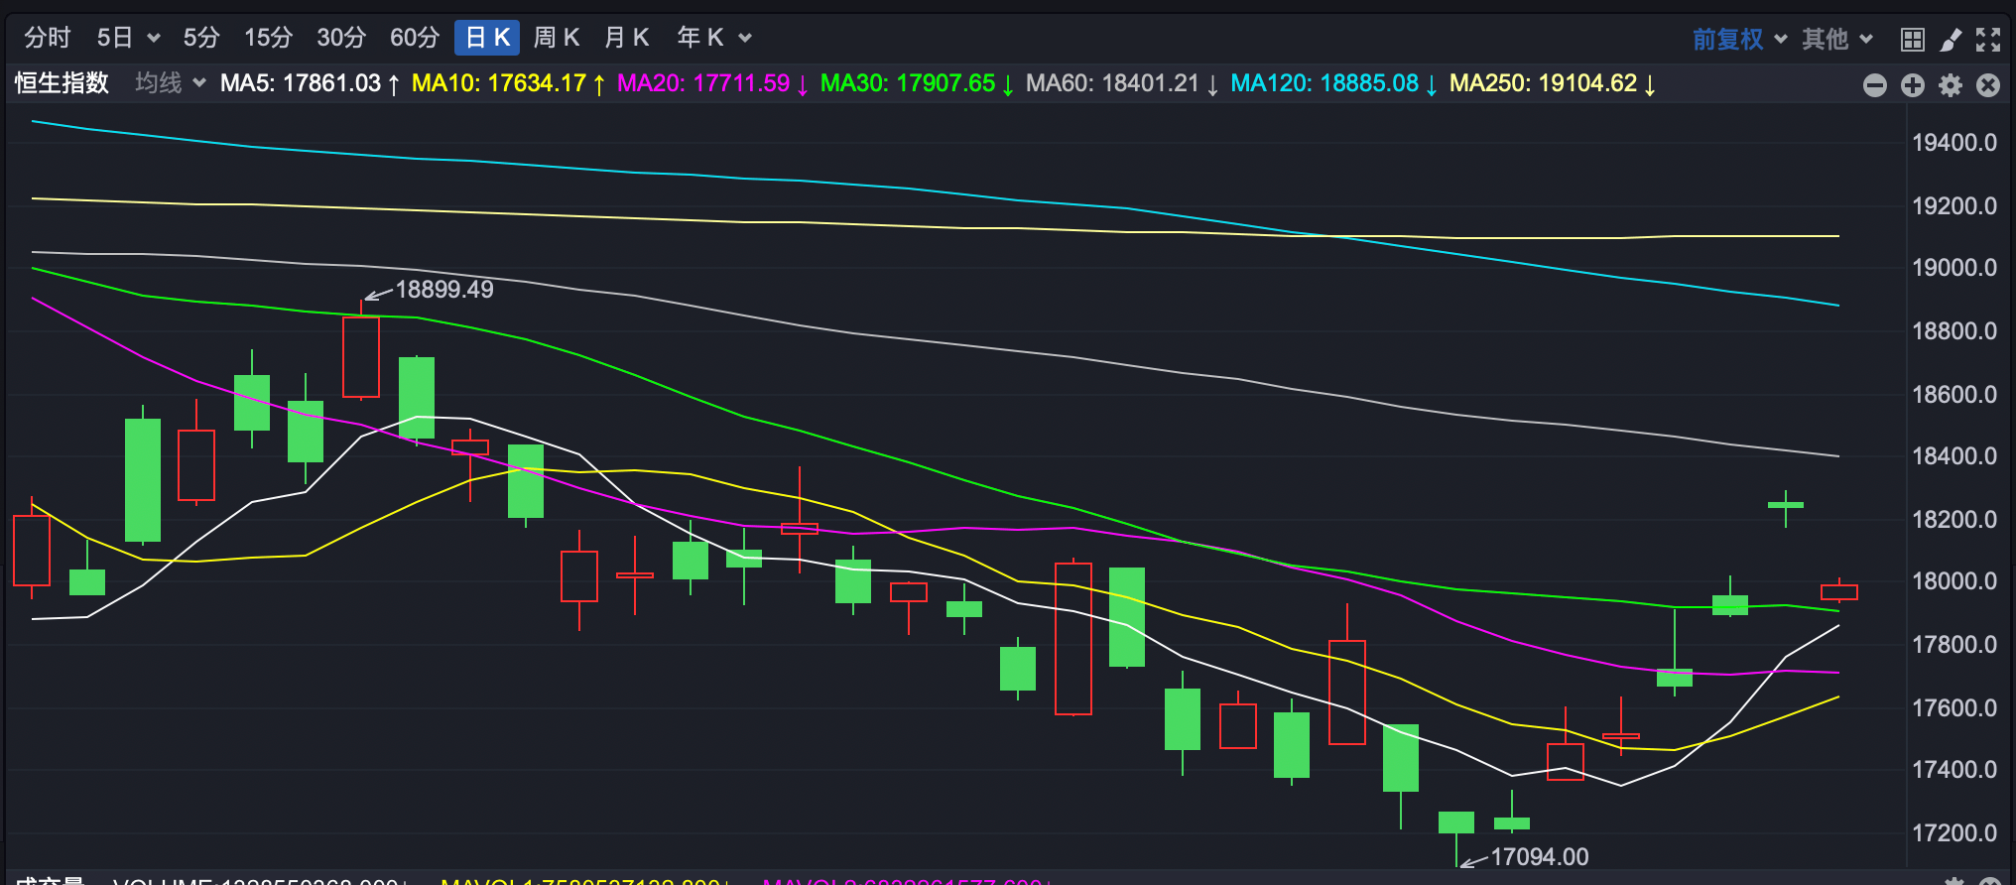The image size is (2016, 885).
Task: Expand the 其他 options dropdown
Action: pyautogui.click(x=1837, y=39)
